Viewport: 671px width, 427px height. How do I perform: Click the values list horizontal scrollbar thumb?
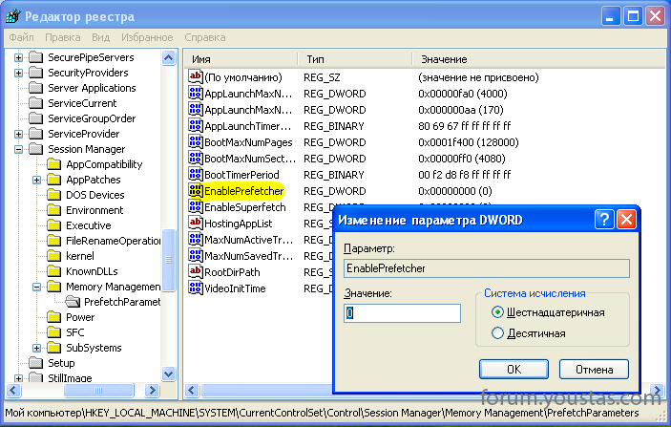click(265, 390)
